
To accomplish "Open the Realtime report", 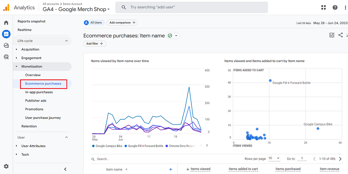I will tap(24, 30).
